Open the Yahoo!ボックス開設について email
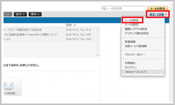Viewport: 175px width, 105px height. point(50,35)
